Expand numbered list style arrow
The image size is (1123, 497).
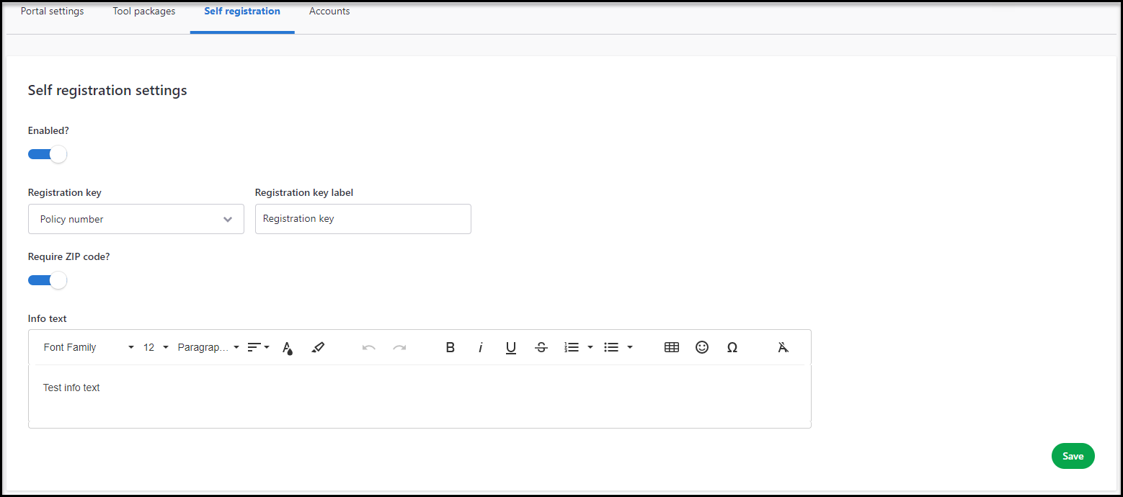pyautogui.click(x=590, y=347)
